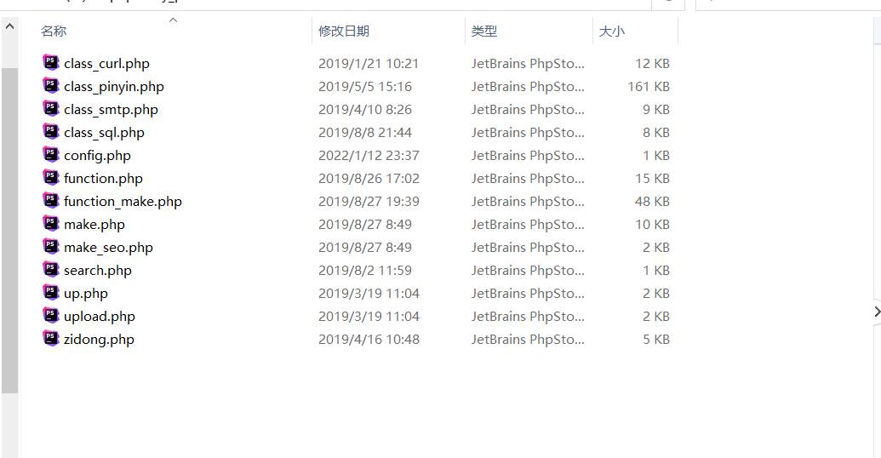
Task: Select the zidong.php file icon
Action: point(51,339)
